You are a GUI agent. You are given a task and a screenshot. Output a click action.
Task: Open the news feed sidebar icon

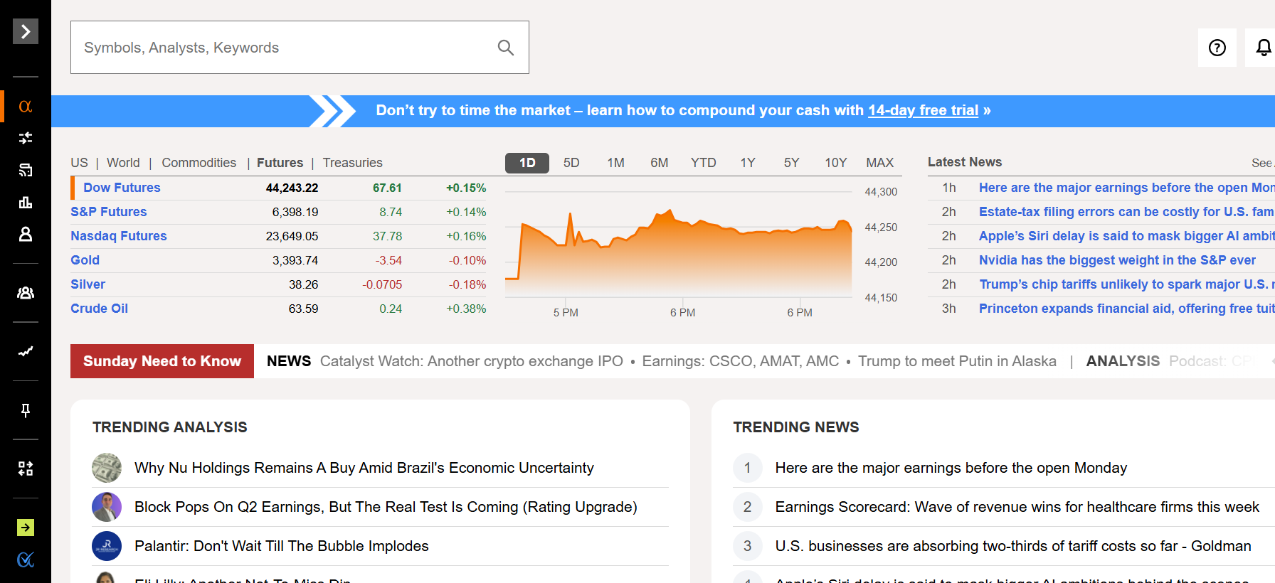click(26, 170)
